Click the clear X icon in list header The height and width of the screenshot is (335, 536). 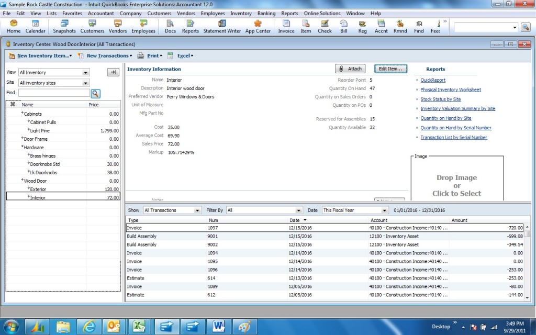(x=13, y=104)
